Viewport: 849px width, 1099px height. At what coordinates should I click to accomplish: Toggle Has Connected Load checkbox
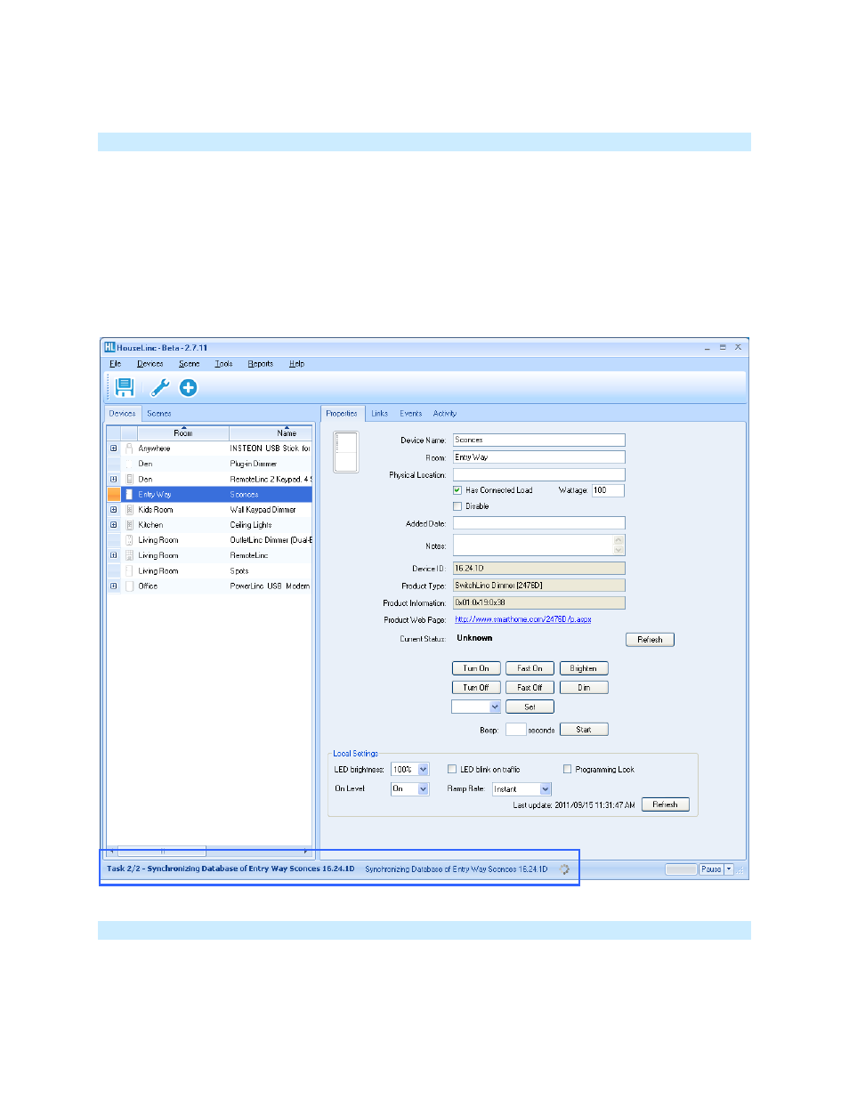[x=457, y=490]
